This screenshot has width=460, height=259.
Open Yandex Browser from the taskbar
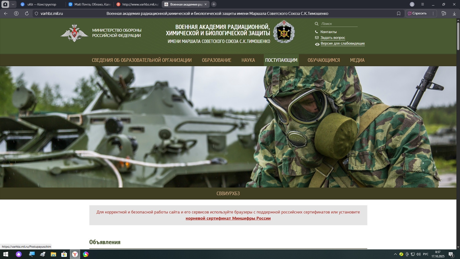click(75, 254)
